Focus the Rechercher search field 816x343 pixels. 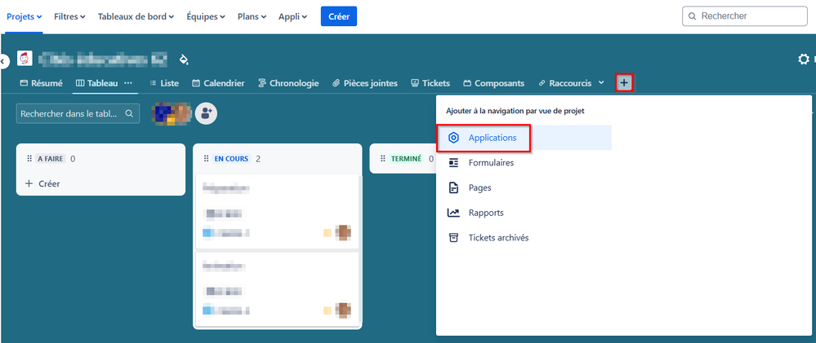(x=745, y=16)
